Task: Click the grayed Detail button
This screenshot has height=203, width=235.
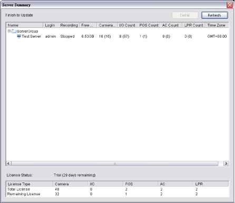Action: 185,15
